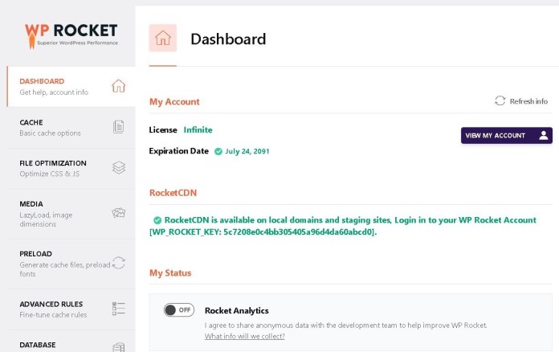This screenshot has height=352, width=559.
Task: Click the green check before RocketCDN message
Action: coord(157,220)
